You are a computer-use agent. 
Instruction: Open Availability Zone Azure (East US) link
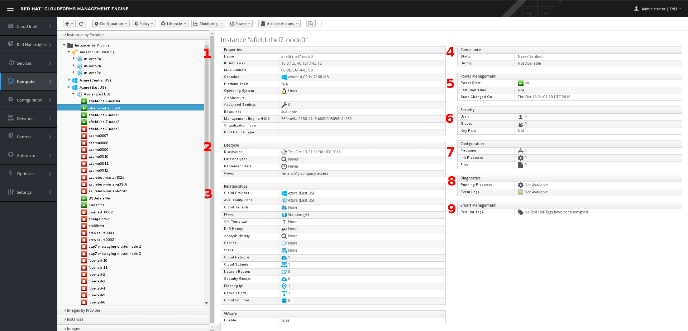301,201
